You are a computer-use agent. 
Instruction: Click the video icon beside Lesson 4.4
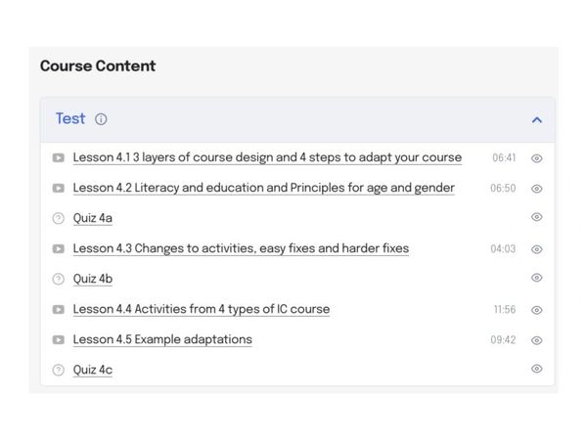point(59,309)
